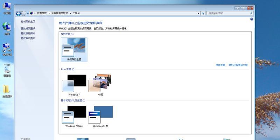Apply the Windows 7 Aero theme
Screen dimensions: 280x140
pyautogui.click(x=74, y=85)
